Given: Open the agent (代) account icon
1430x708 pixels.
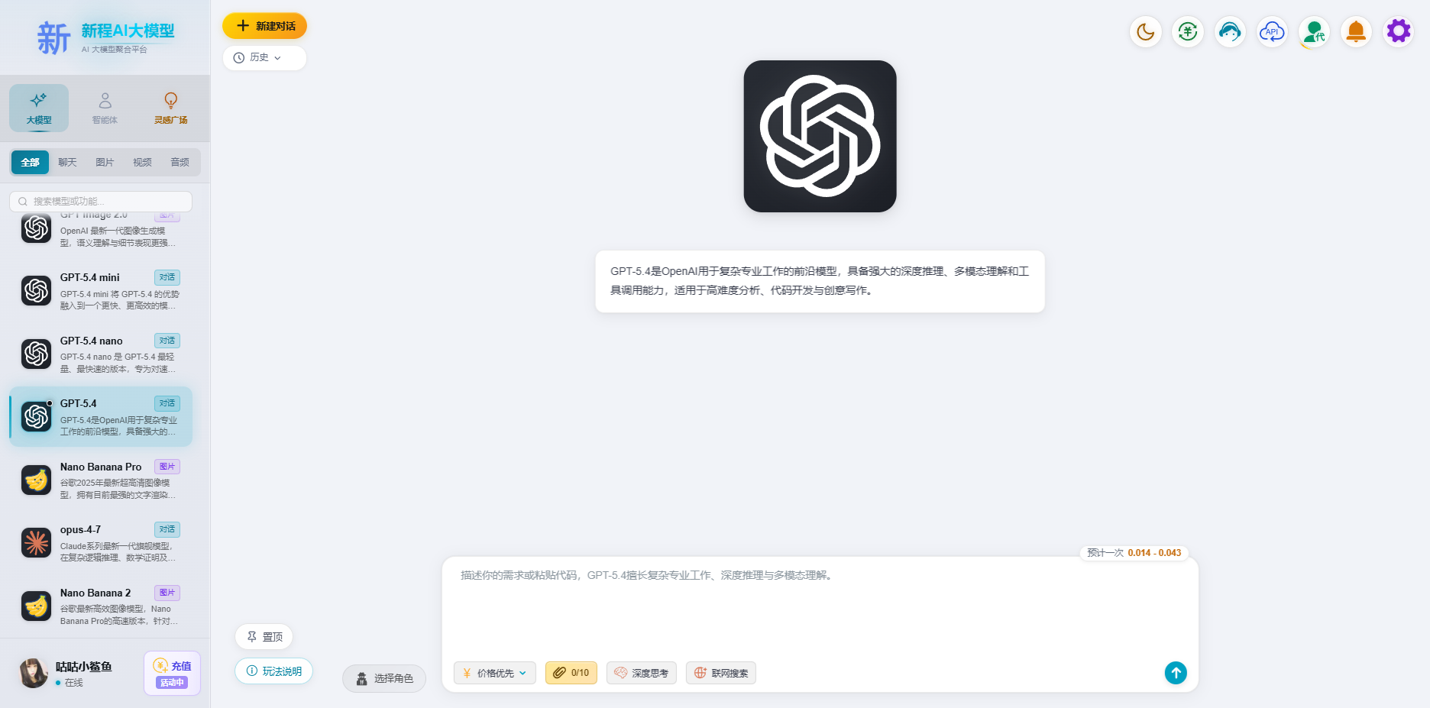Looking at the screenshot, I should coord(1314,31).
